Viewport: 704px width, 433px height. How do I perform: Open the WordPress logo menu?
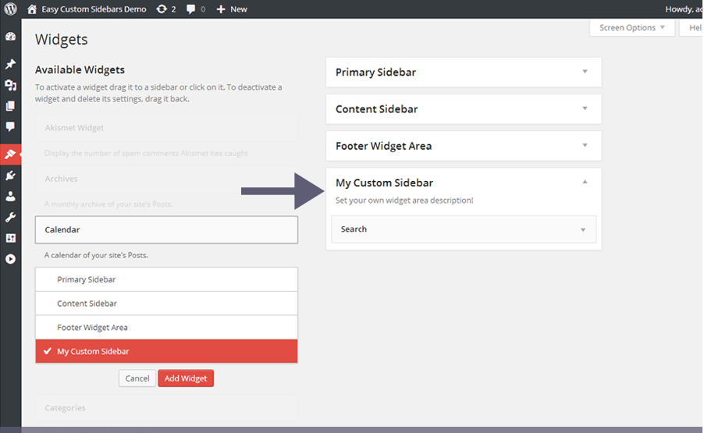tap(10, 9)
